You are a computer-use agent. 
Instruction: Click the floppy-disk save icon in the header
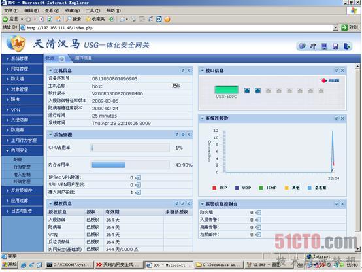pyautogui.click(x=335, y=46)
